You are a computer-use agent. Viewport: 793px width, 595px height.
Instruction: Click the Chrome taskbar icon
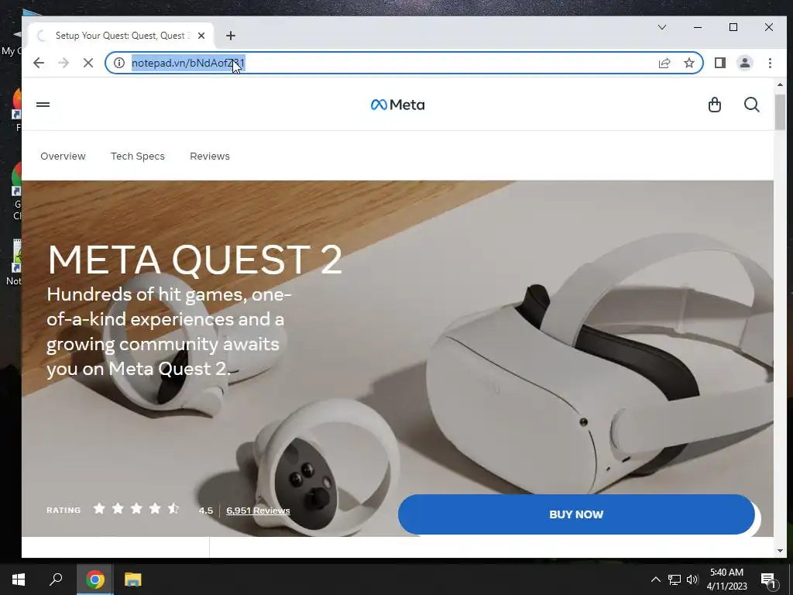click(x=95, y=580)
